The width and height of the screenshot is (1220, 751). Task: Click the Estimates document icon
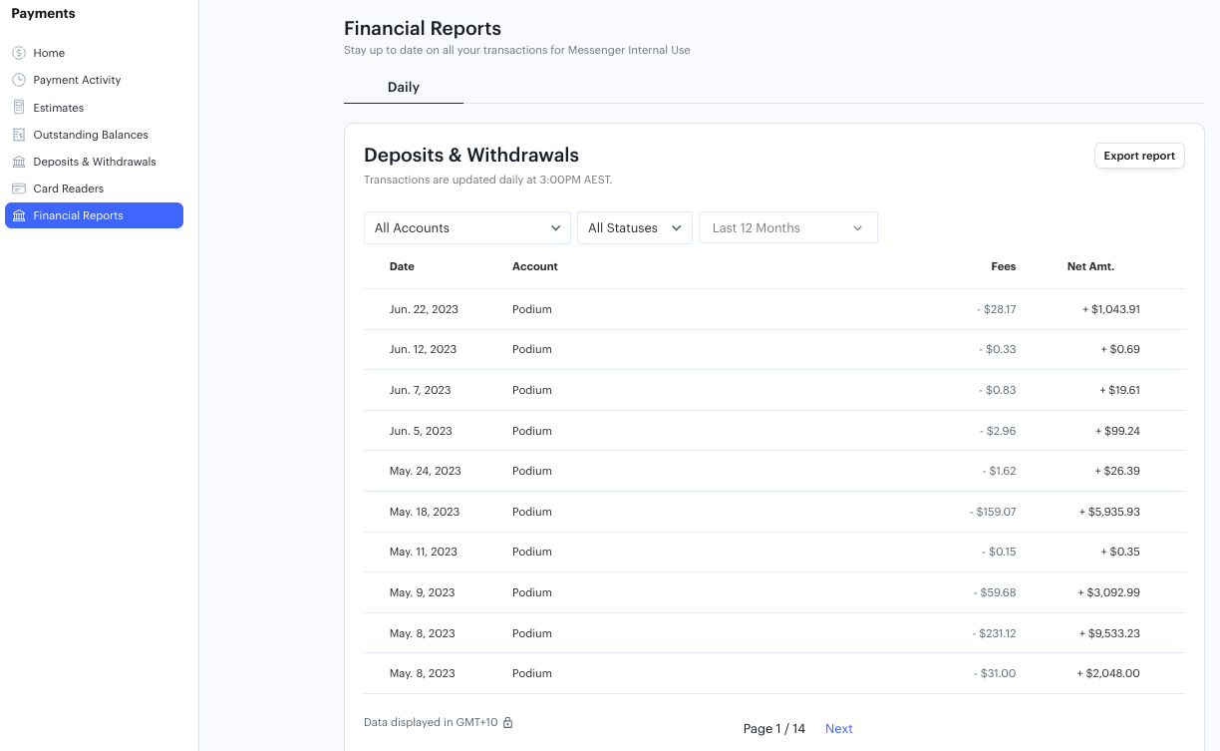pyautogui.click(x=18, y=107)
